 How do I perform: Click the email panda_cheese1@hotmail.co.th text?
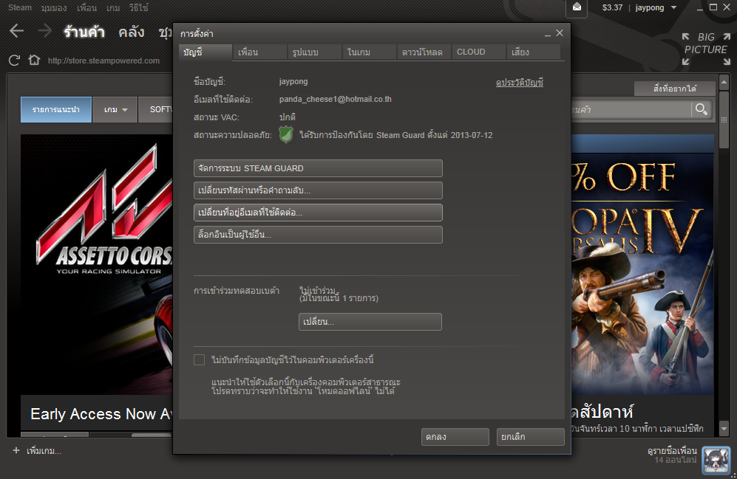(335, 99)
